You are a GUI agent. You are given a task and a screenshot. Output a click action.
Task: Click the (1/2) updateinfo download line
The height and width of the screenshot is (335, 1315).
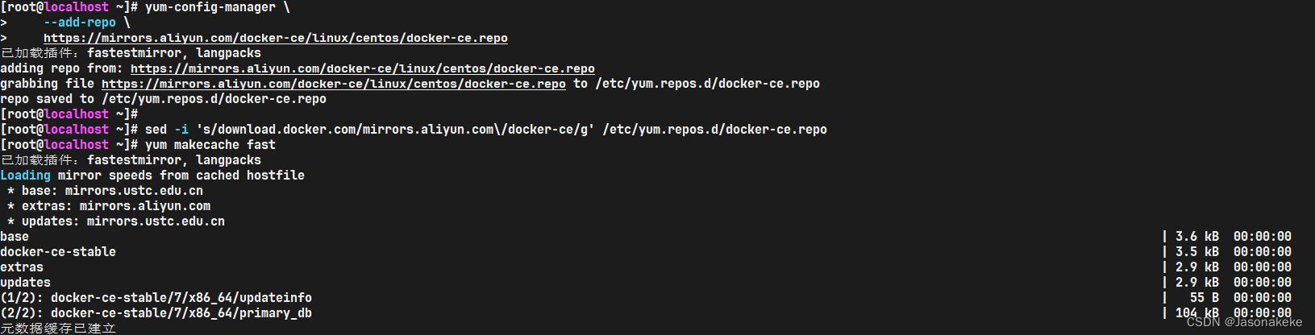pos(156,298)
